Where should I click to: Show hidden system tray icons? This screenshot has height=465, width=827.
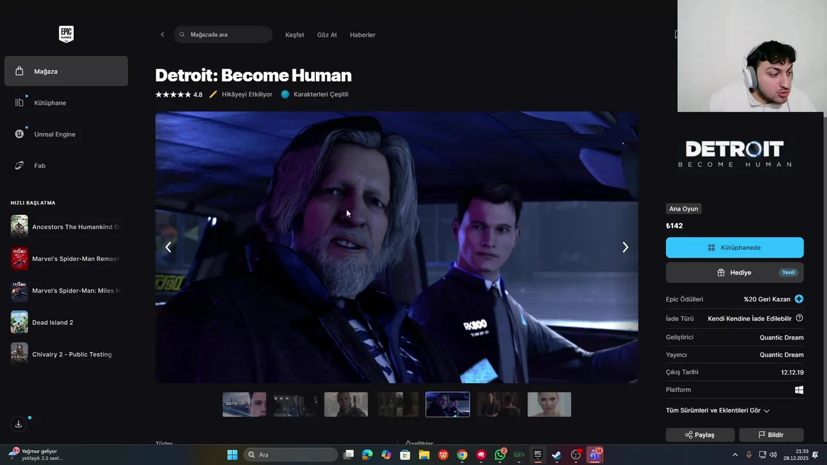click(735, 455)
